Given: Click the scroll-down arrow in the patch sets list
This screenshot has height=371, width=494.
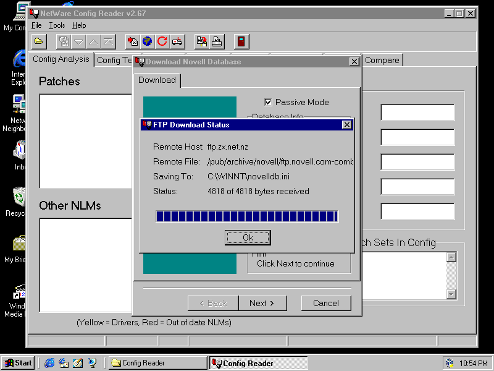Looking at the screenshot, I should [451, 294].
